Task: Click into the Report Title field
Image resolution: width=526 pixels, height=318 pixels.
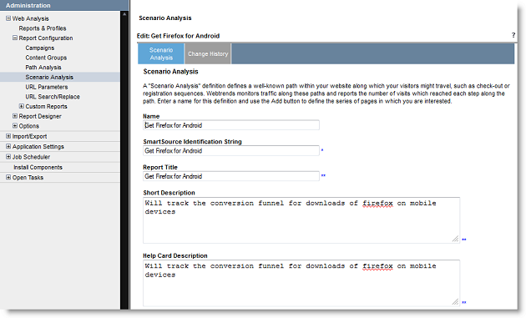Action: 231,176
